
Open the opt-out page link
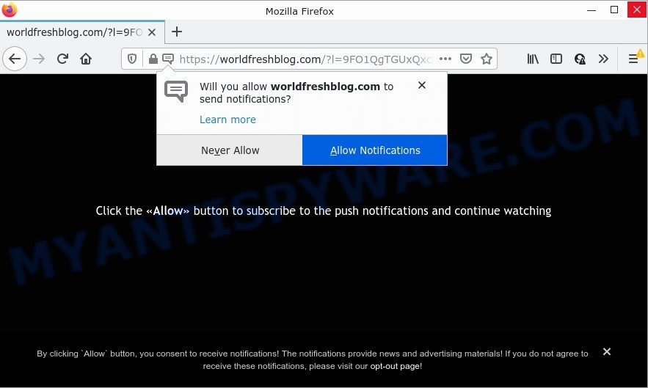pos(395,366)
